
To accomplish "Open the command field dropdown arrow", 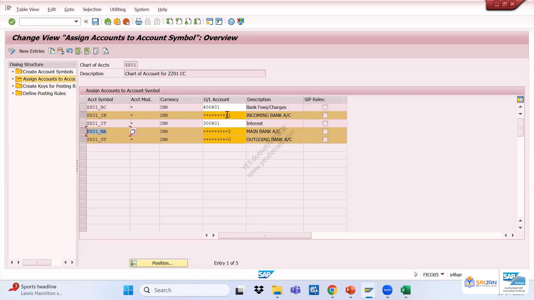I will coord(76,22).
